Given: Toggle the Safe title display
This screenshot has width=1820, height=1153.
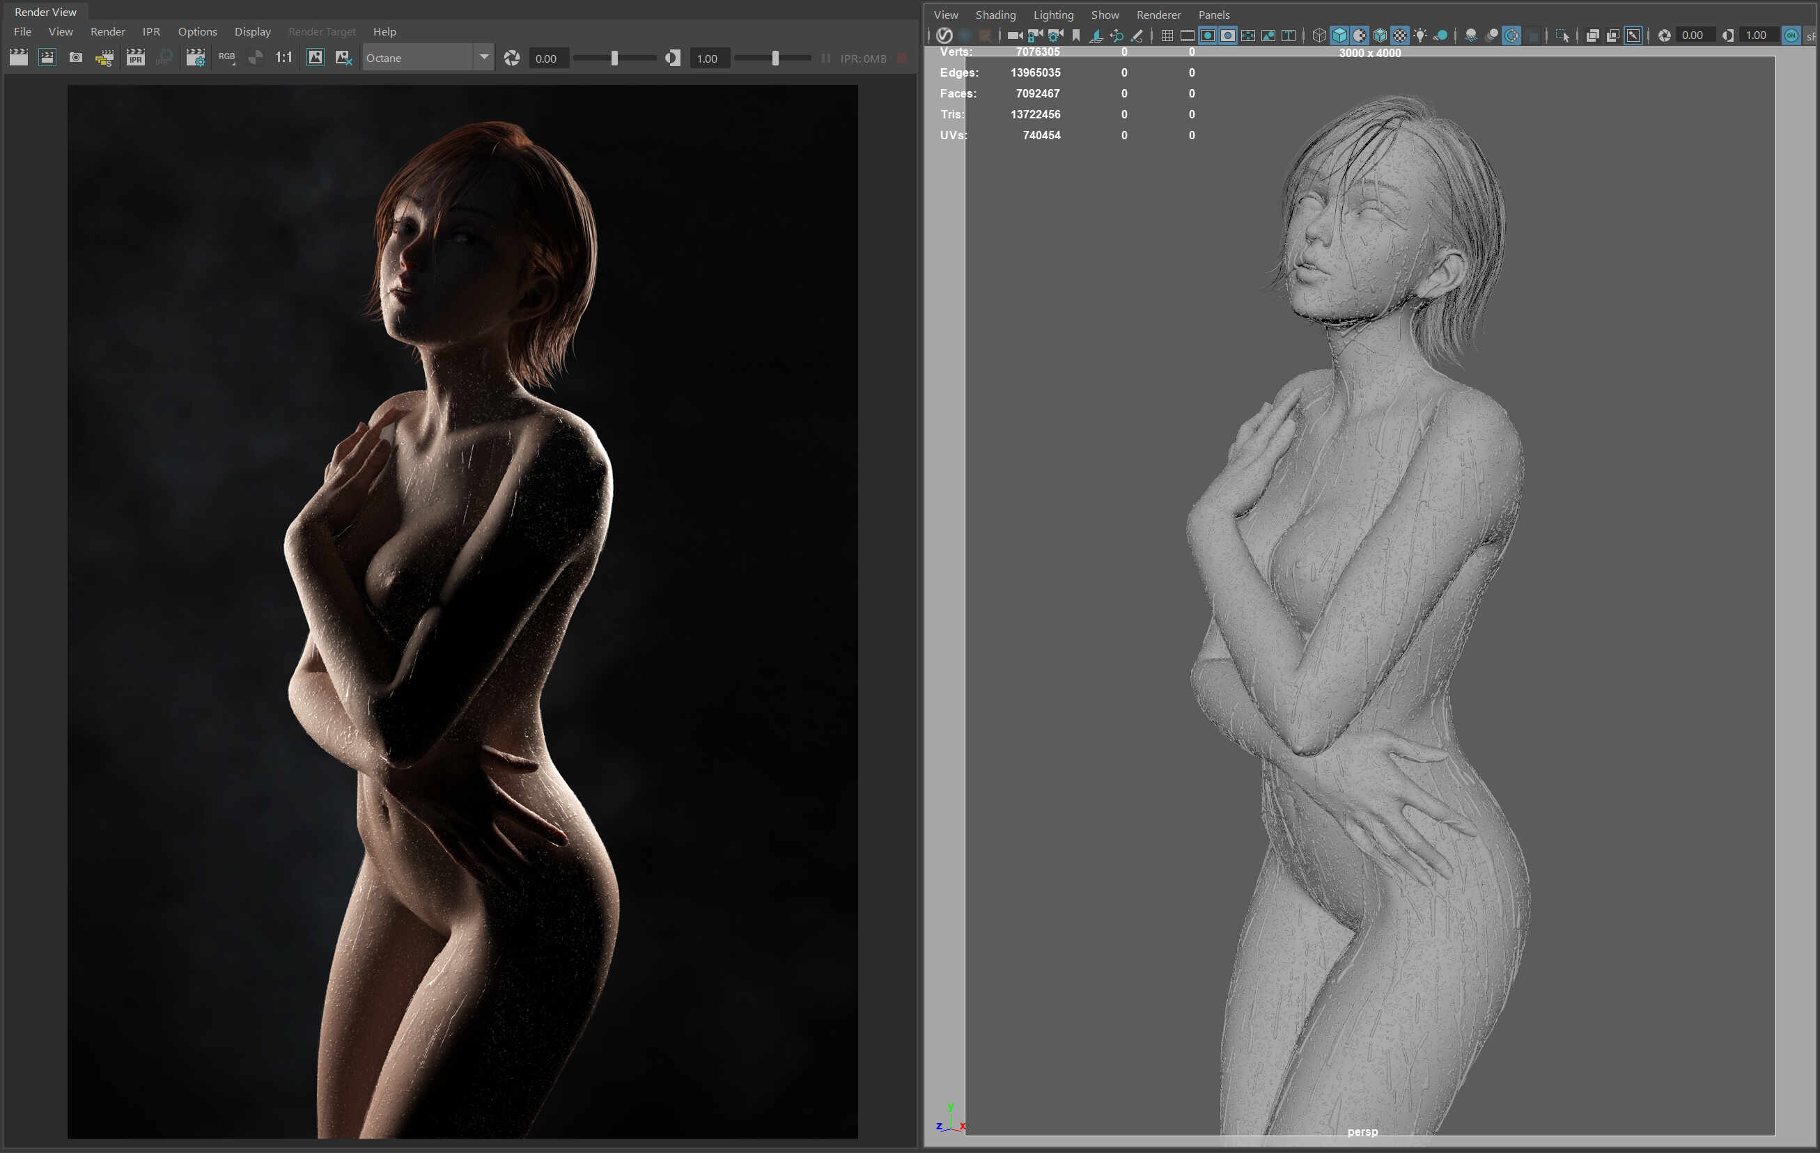Looking at the screenshot, I should 1289,36.
